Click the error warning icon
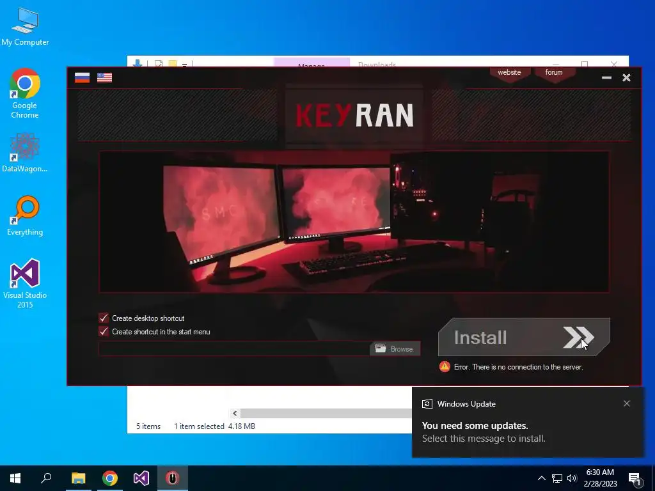Viewport: 655px width, 491px height. point(445,366)
